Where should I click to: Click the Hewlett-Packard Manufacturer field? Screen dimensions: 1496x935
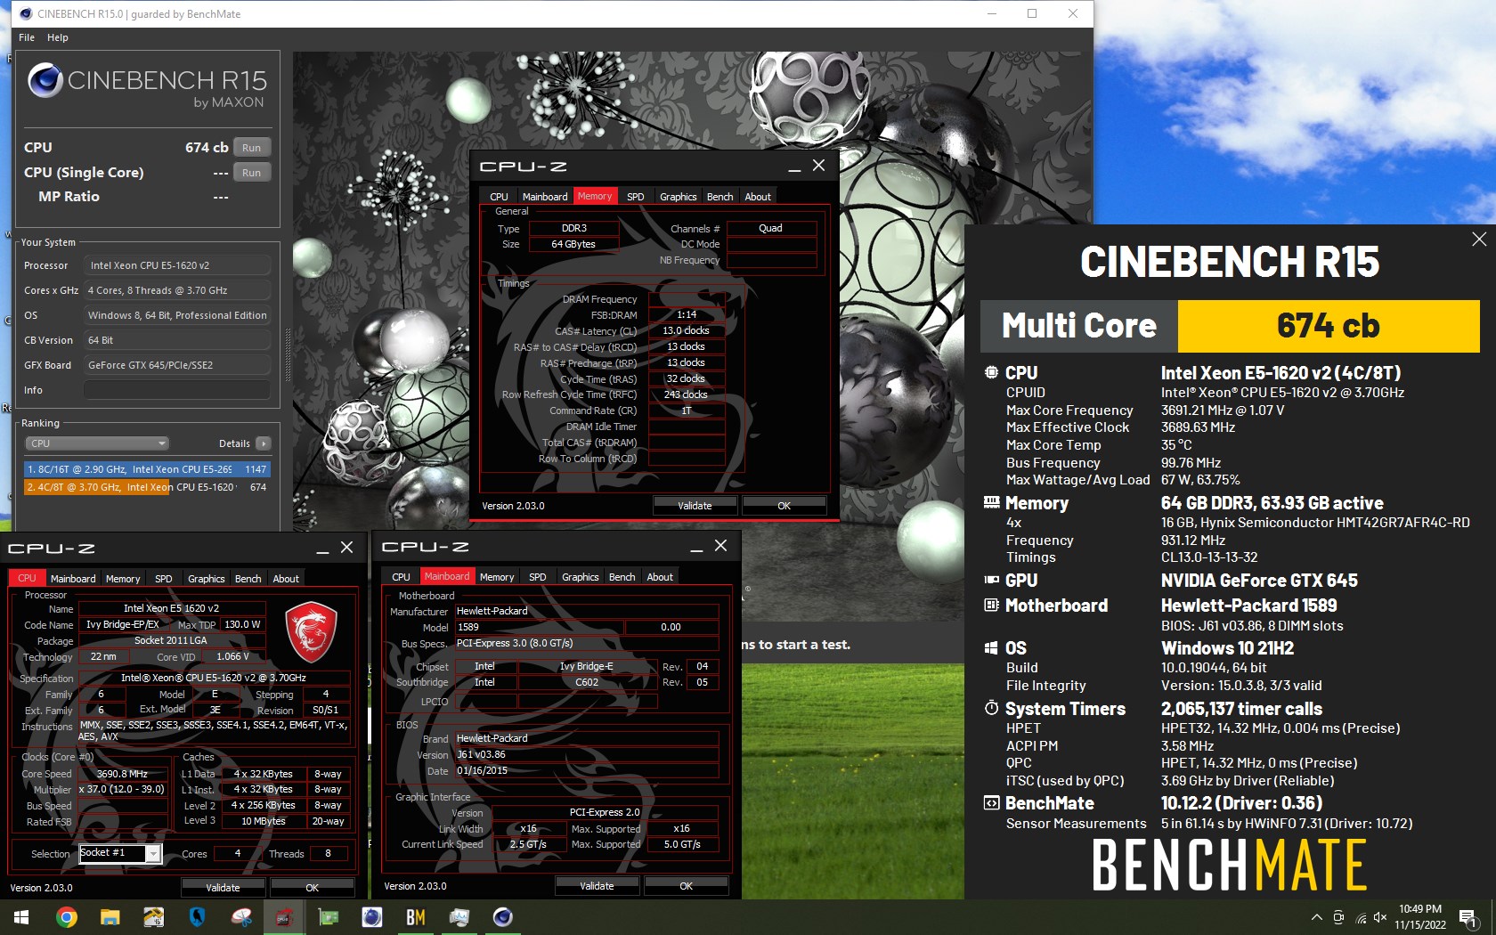tap(586, 611)
